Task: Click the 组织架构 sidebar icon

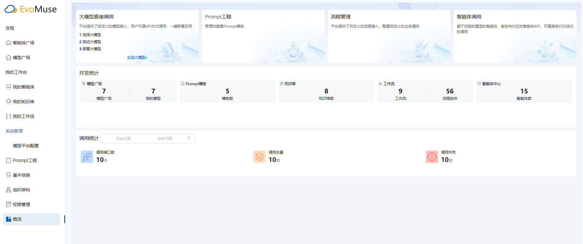Action: [x=9, y=190]
